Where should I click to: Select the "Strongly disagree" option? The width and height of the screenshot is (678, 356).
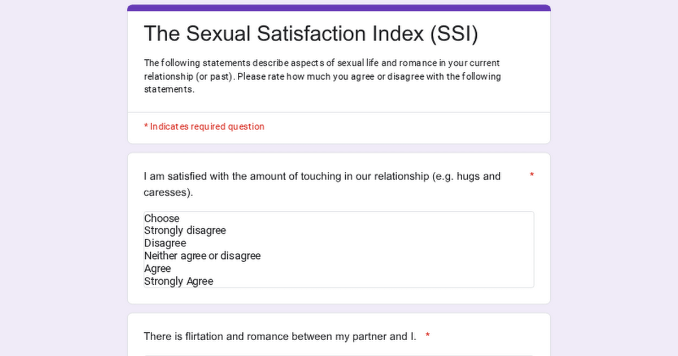(185, 231)
